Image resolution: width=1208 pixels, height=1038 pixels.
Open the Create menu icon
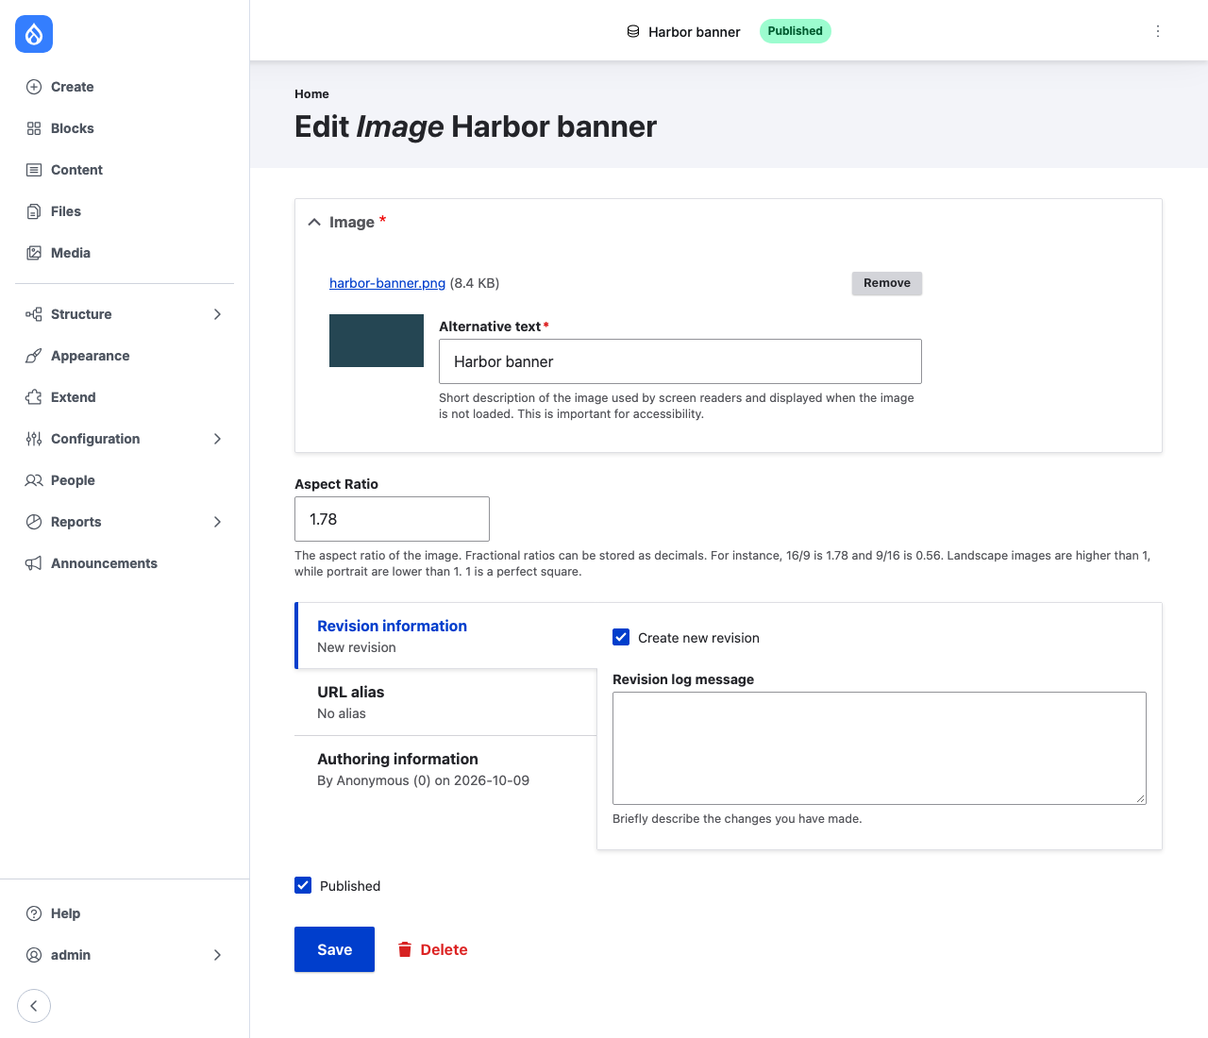click(34, 87)
